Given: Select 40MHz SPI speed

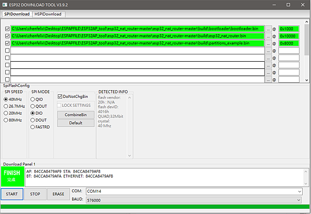Looking at the screenshot, I should [13, 99].
